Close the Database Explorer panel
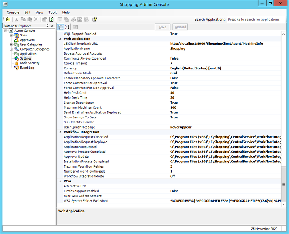This screenshot has width=289, height=234. point(52,26)
